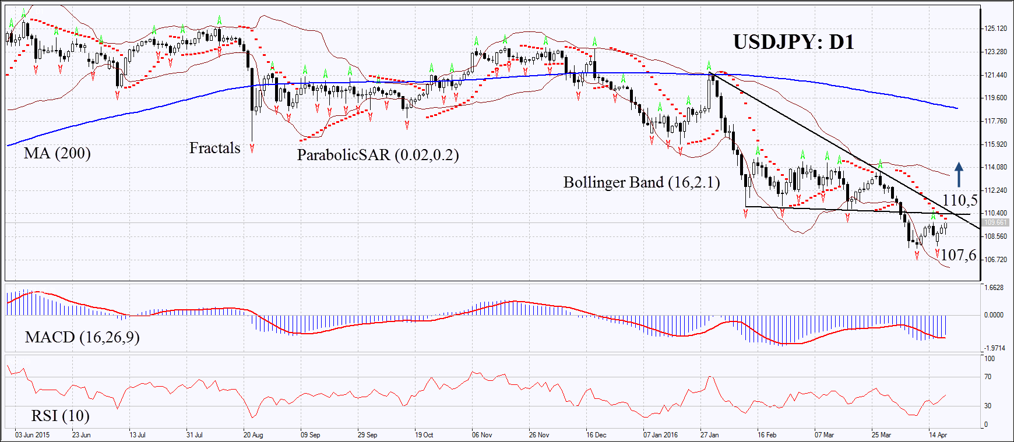Click the RSI (10) label

tap(60, 416)
